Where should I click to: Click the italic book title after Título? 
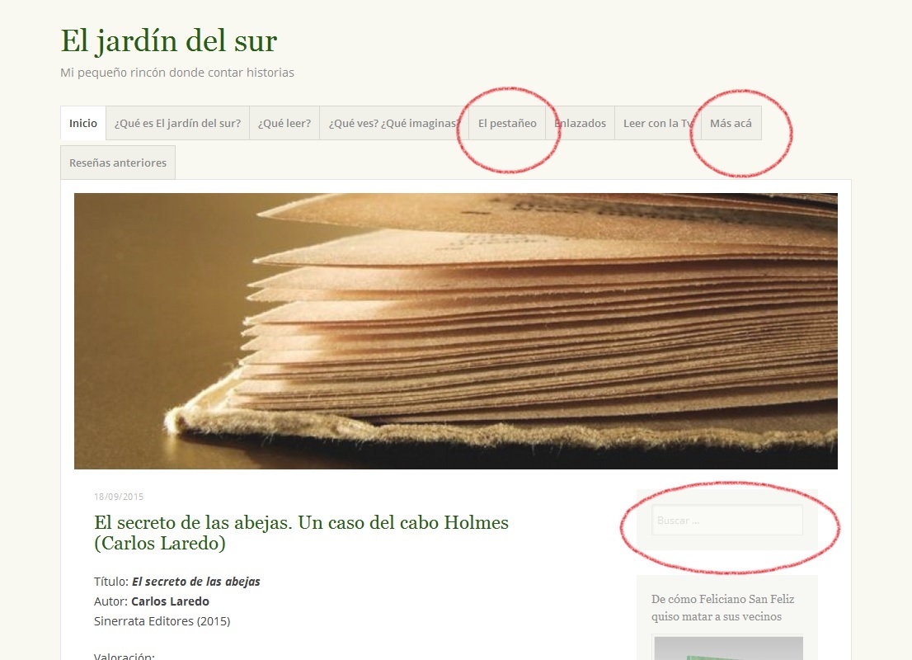196,582
